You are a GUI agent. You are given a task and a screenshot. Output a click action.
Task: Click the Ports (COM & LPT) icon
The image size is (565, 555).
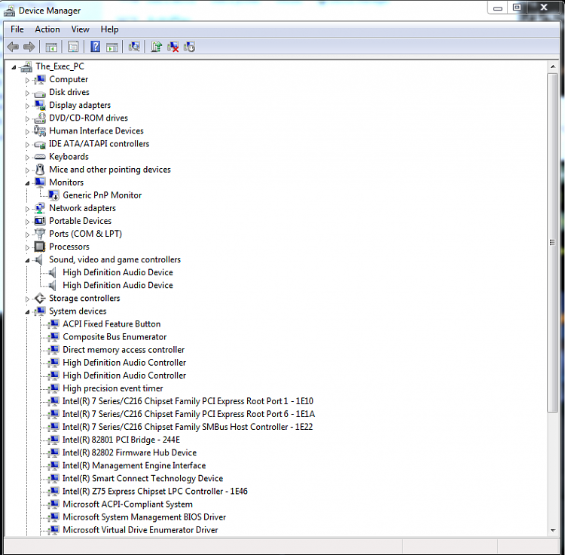[40, 234]
